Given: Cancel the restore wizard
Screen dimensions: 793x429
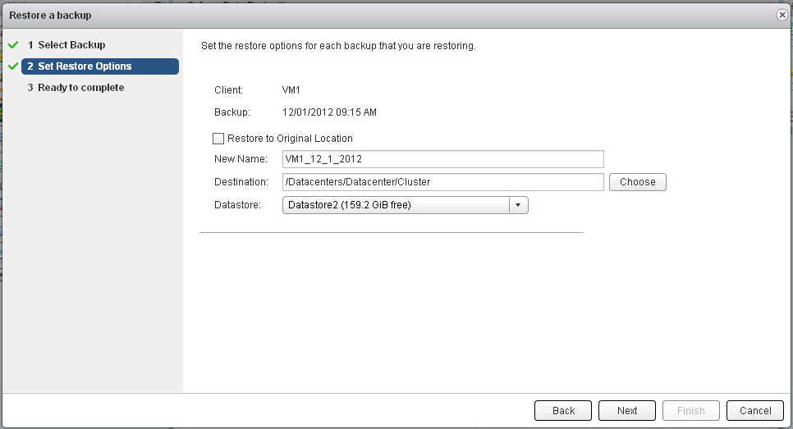Looking at the screenshot, I should coord(755,410).
